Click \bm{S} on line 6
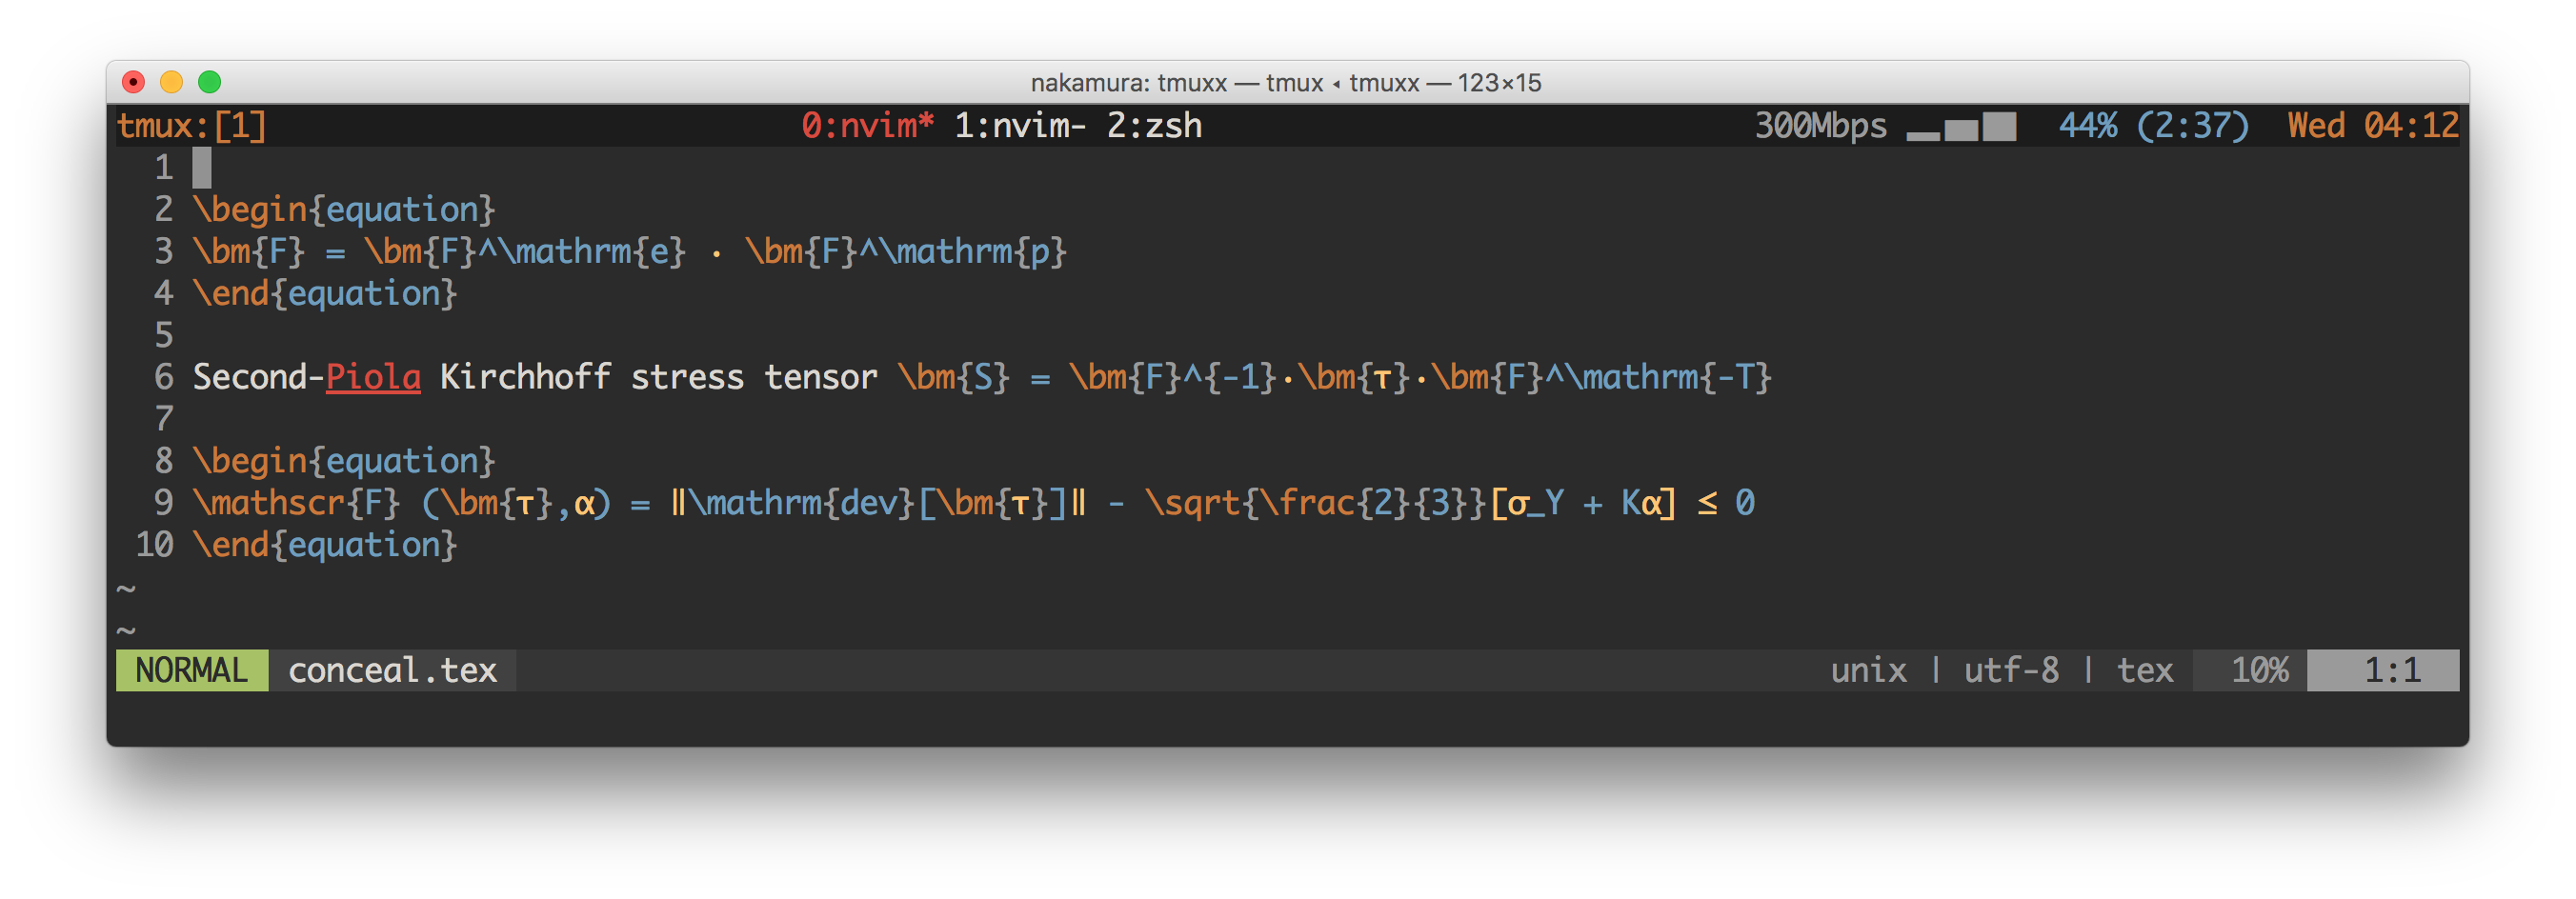This screenshot has height=899, width=2576. tap(954, 378)
